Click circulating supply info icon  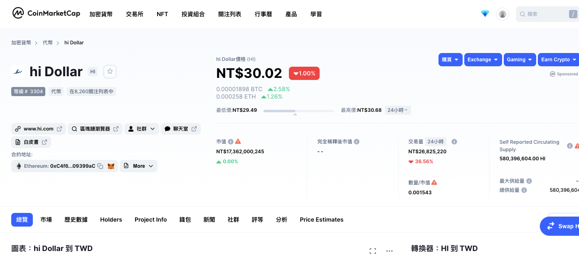pos(570,146)
